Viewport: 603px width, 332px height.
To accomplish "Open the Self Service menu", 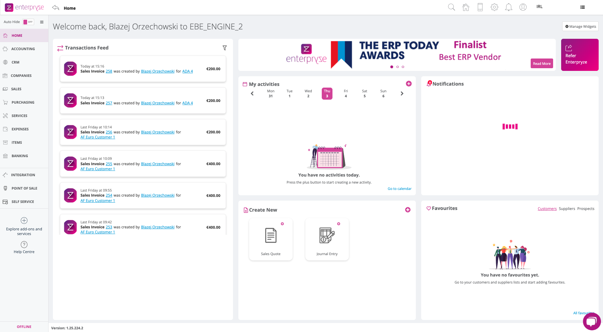I will tap(24, 202).
